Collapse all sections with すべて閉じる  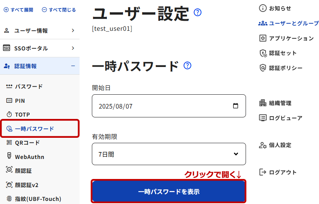coord(58,10)
